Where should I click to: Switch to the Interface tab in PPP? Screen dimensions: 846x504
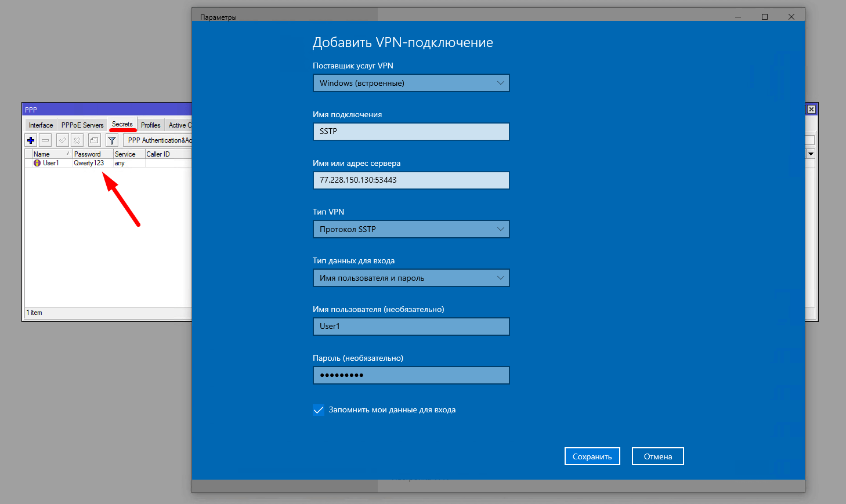(41, 125)
